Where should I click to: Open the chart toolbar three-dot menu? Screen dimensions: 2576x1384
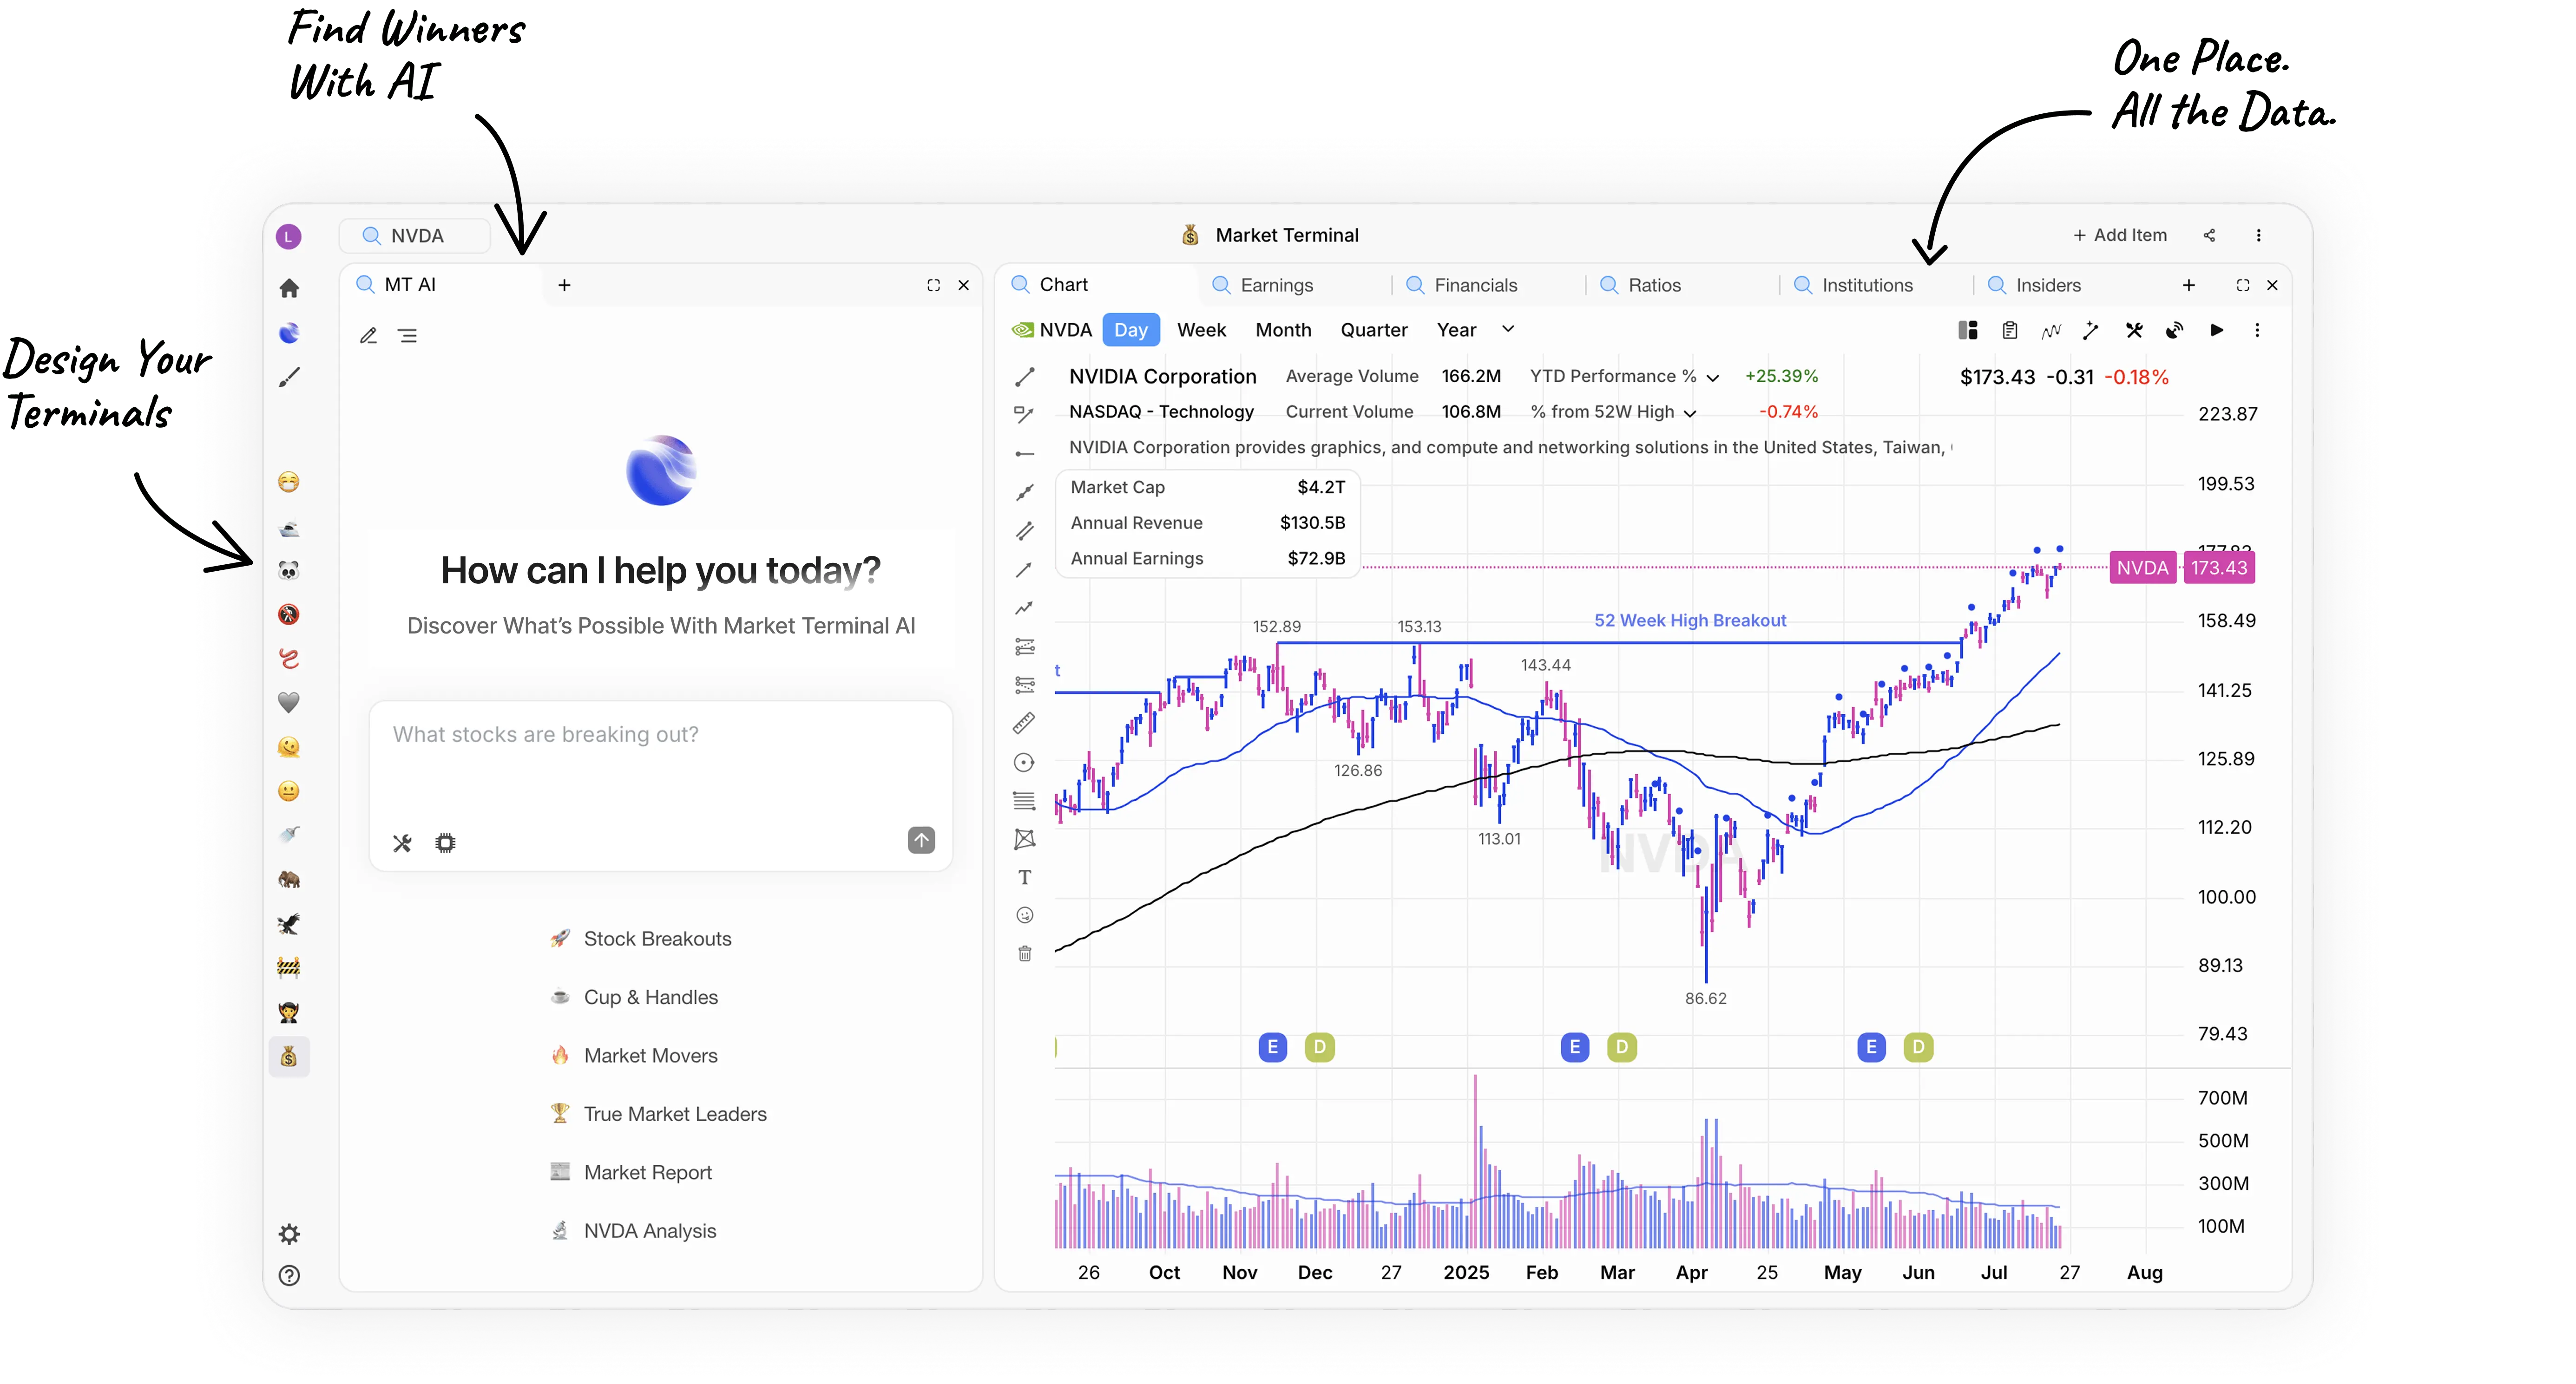[x=2257, y=330]
